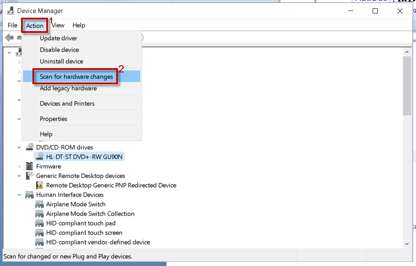The height and width of the screenshot is (266, 416).
Task: Choose Scan for hardware changes
Action: coord(76,77)
